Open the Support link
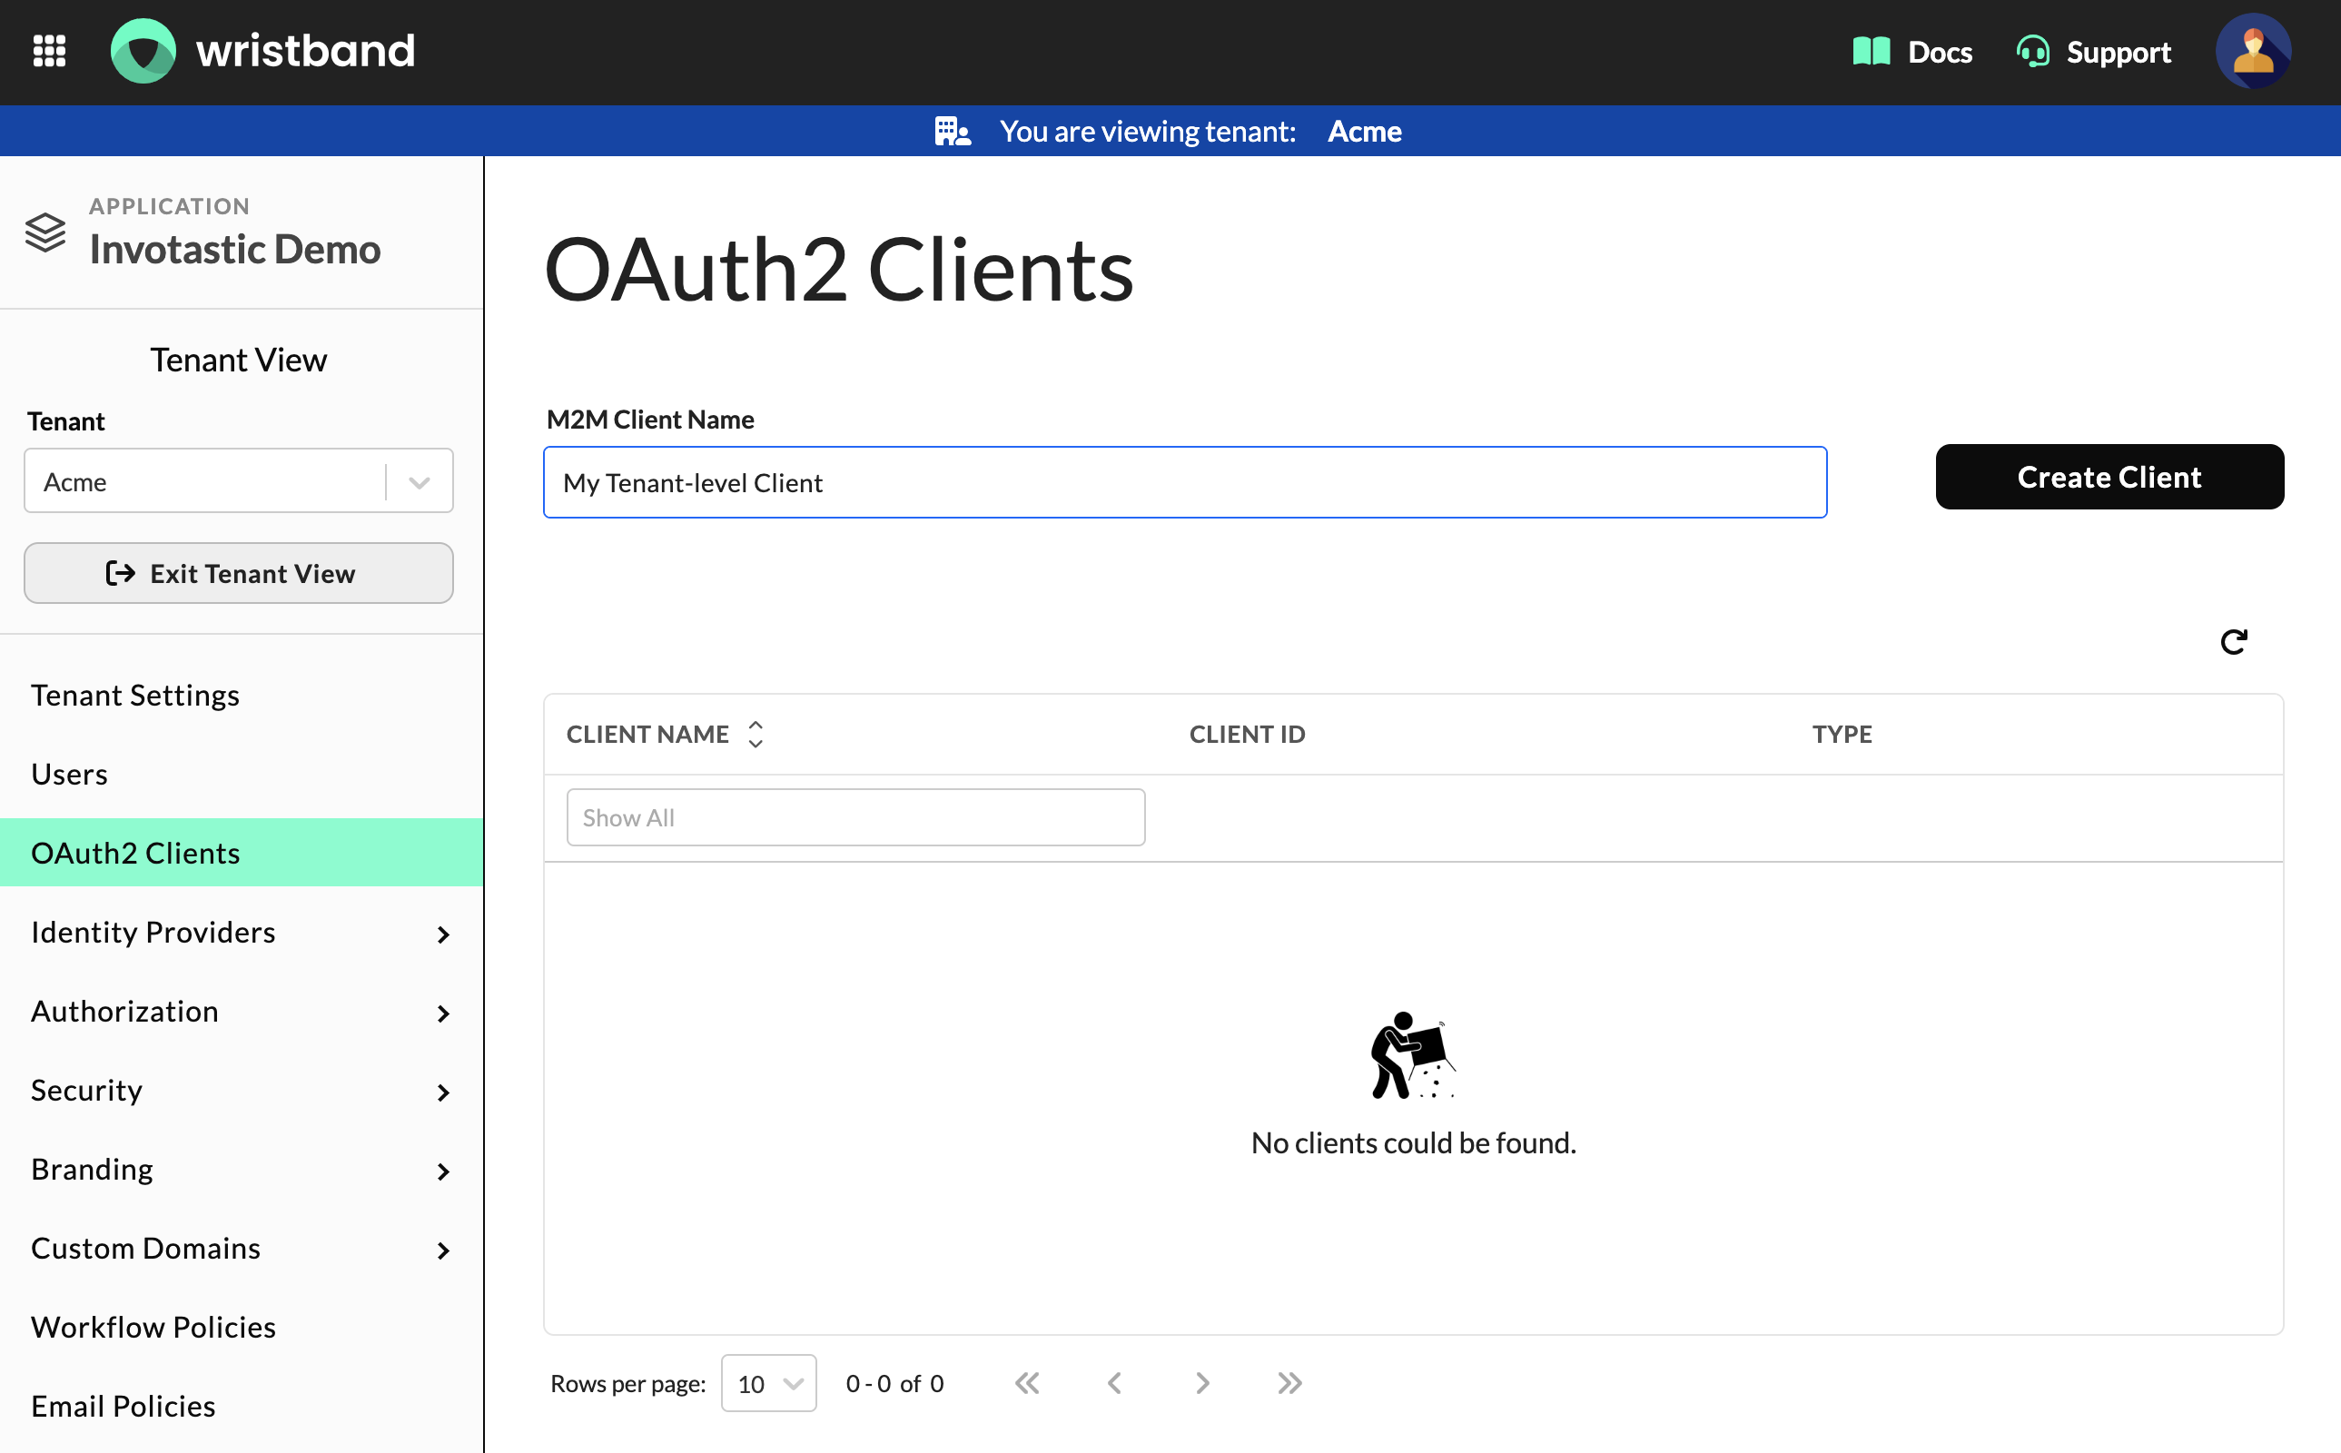Image resolution: width=2341 pixels, height=1453 pixels. point(2094,52)
